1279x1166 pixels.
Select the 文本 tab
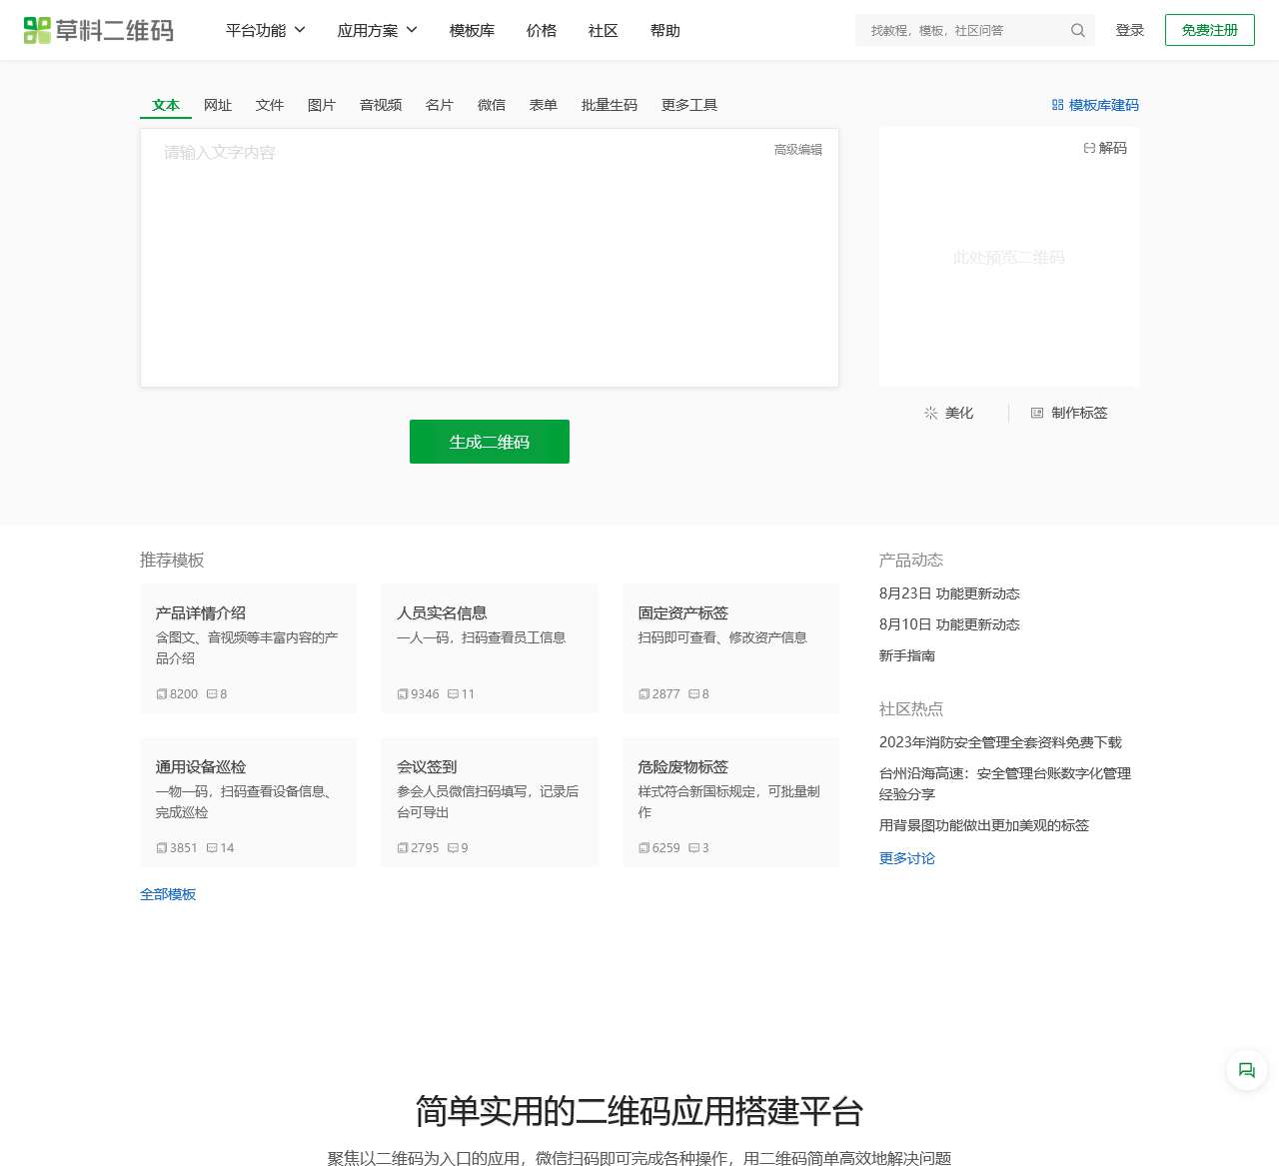point(166,105)
